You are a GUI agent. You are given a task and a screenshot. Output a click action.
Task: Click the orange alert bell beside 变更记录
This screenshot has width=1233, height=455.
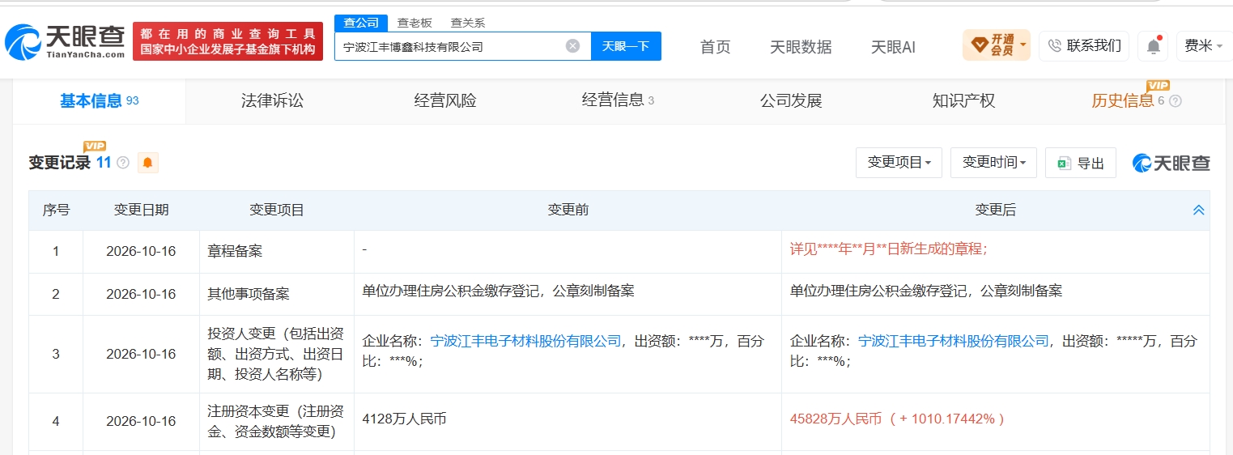coord(147,163)
